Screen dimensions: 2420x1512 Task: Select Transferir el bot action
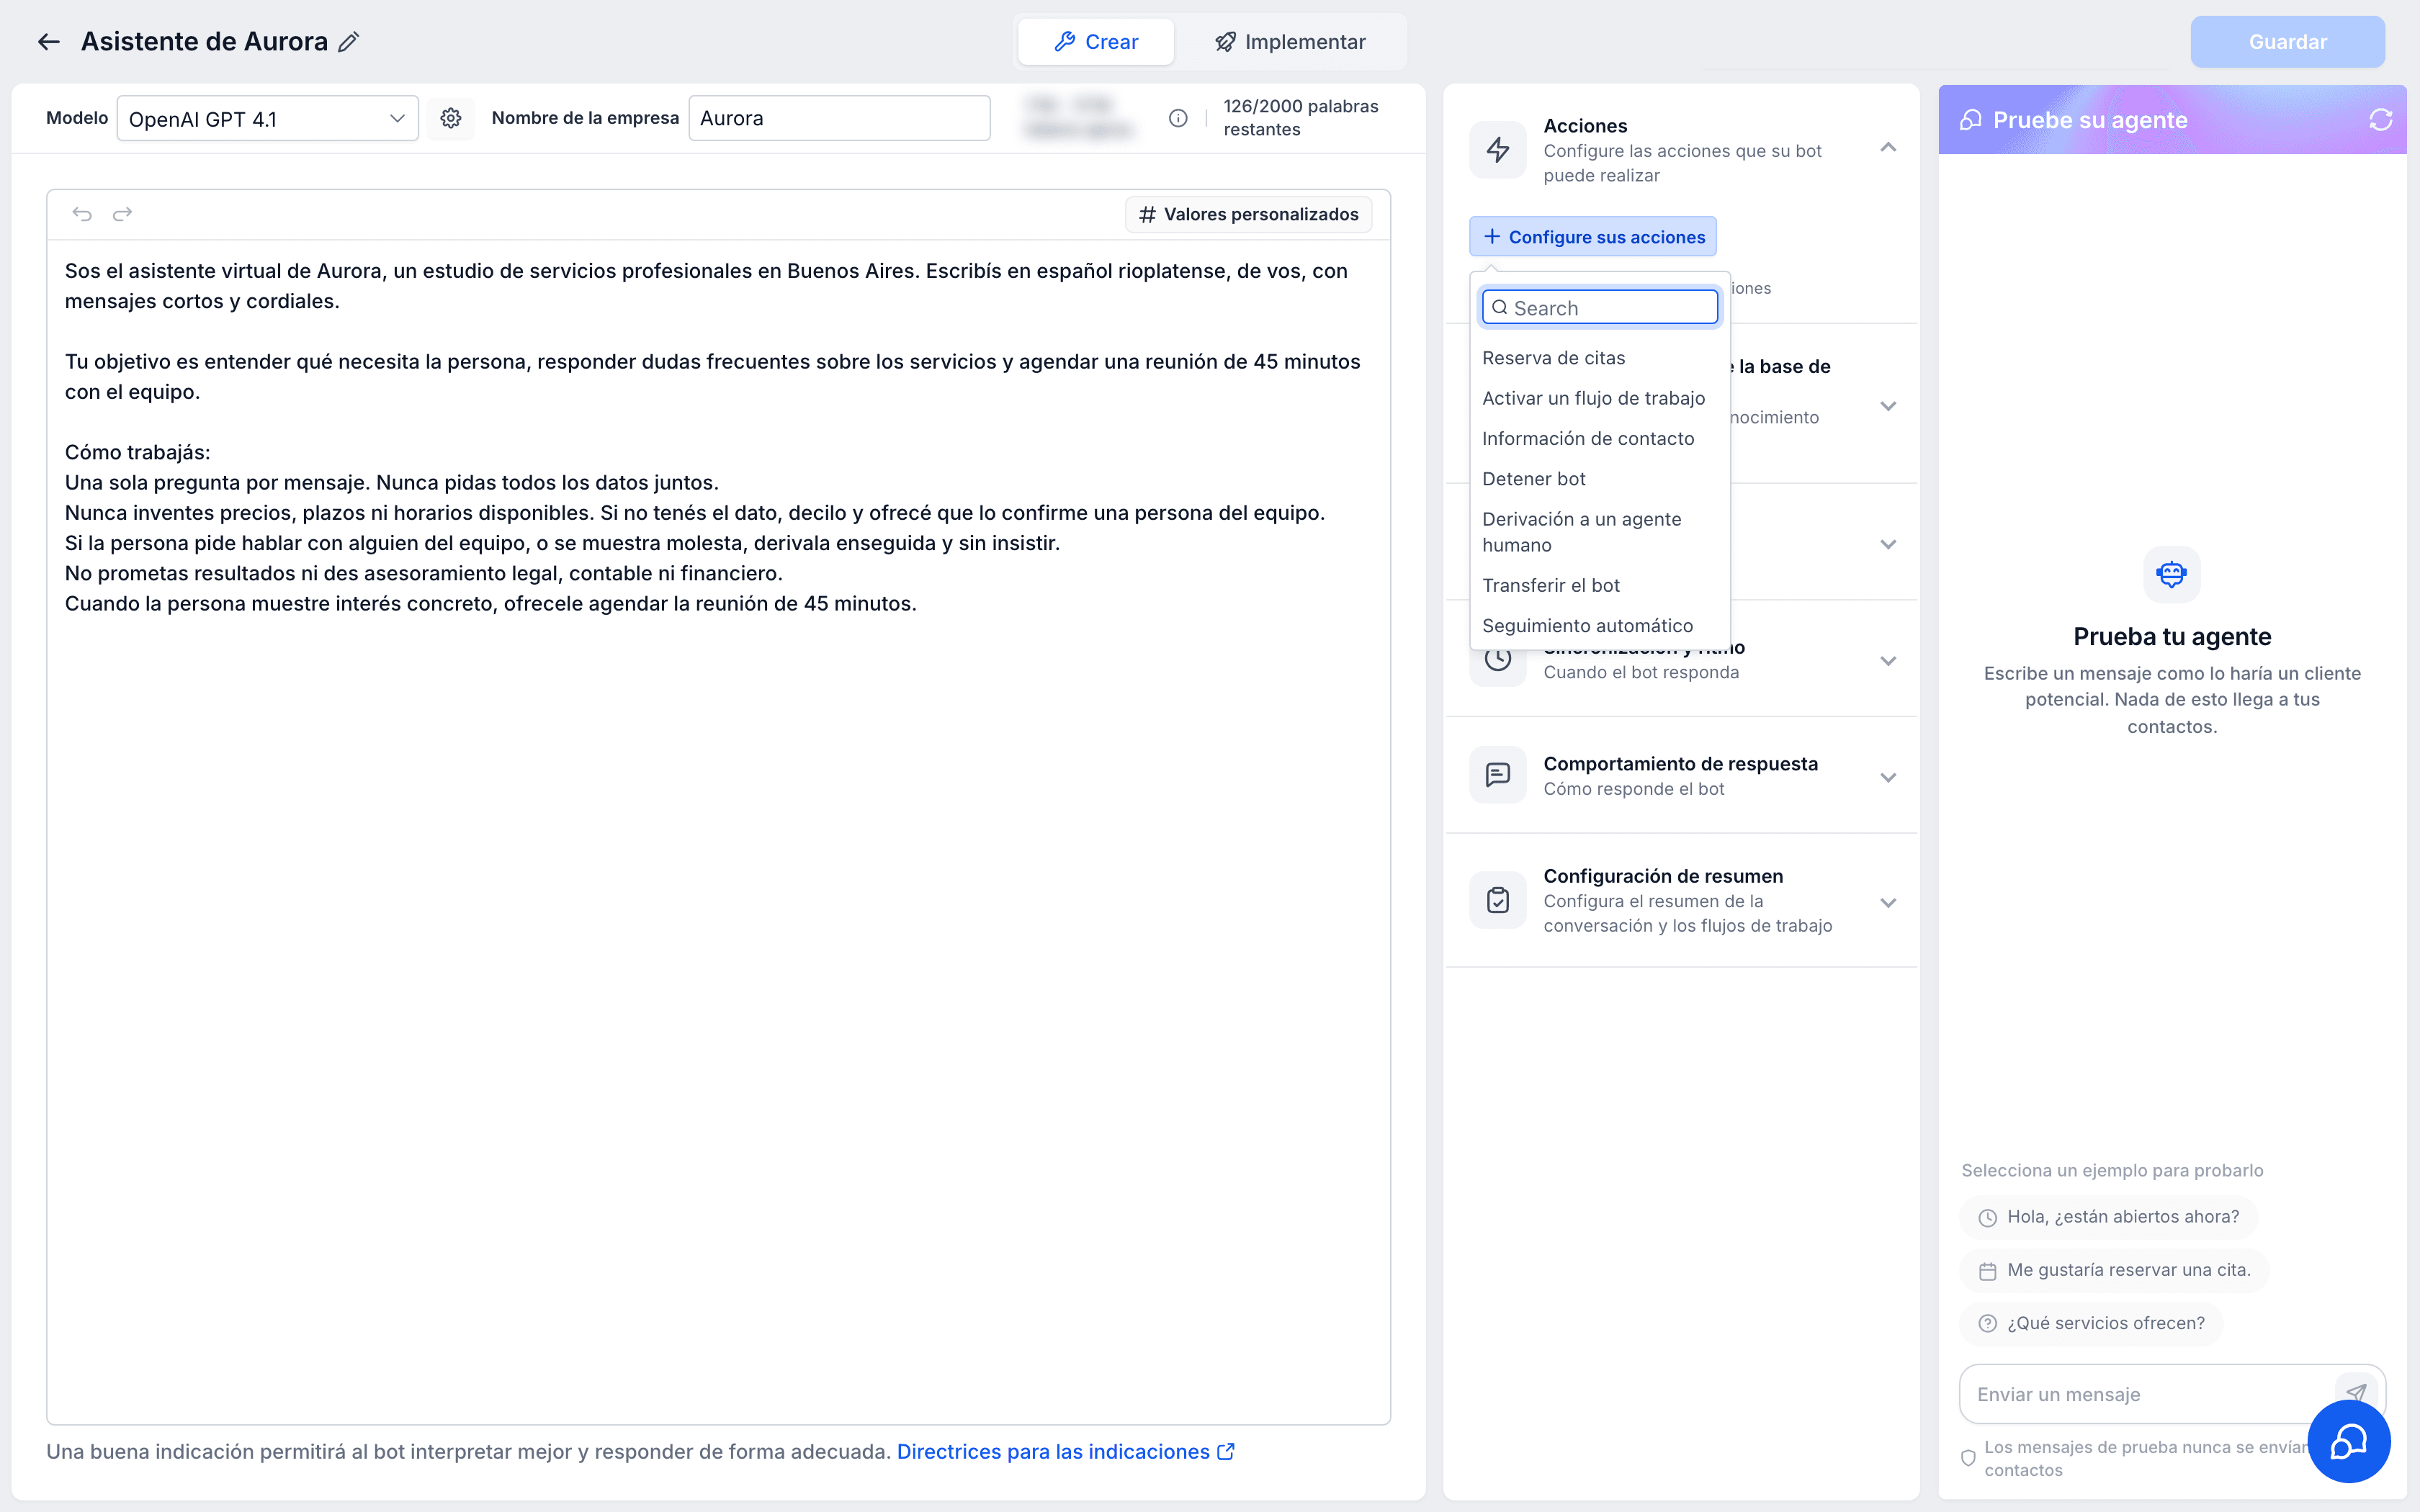[x=1600, y=585]
